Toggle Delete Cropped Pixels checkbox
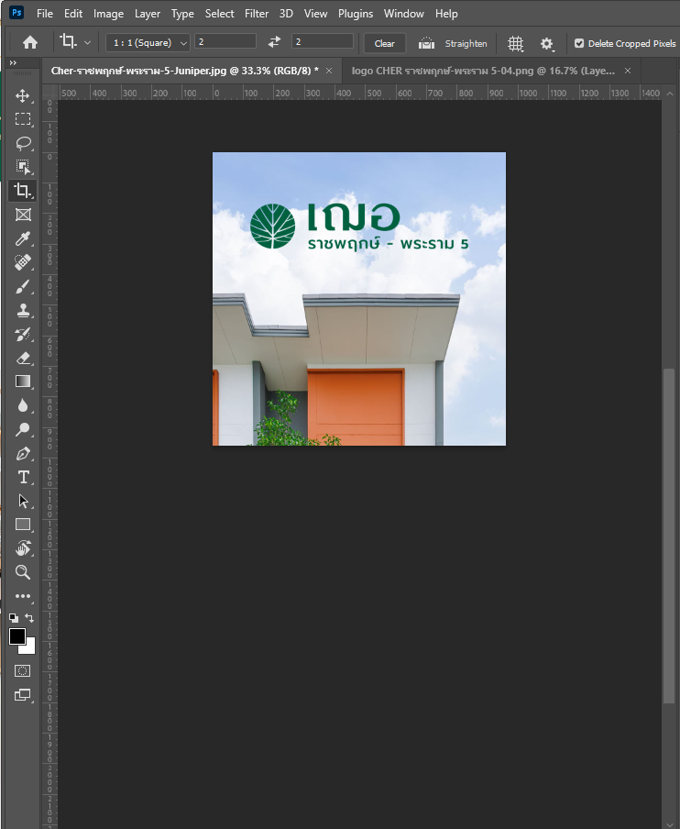The width and height of the screenshot is (680, 829). 578,43
